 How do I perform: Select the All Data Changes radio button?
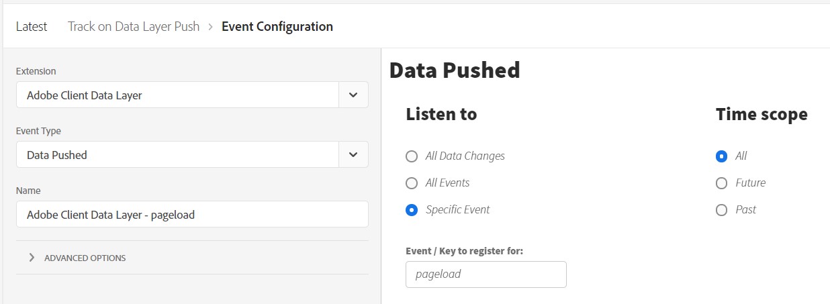[x=412, y=156]
